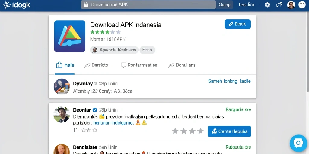The image size is (309, 154).
Task: Click the Download APK Indanesia app icon
Action: pos(70,36)
